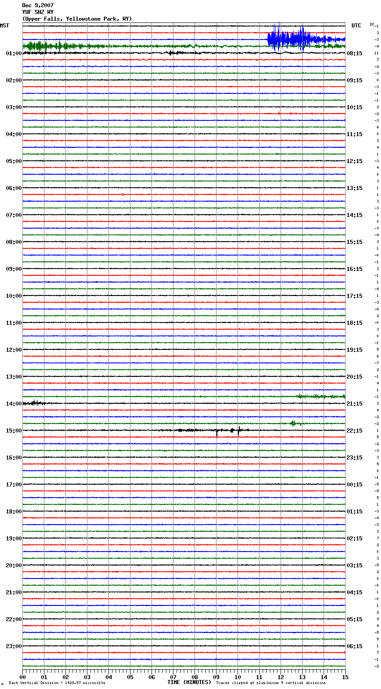The height and width of the screenshot is (689, 381).
Task: Click the small red spike below the 03:00 trace
Action: coord(279,113)
